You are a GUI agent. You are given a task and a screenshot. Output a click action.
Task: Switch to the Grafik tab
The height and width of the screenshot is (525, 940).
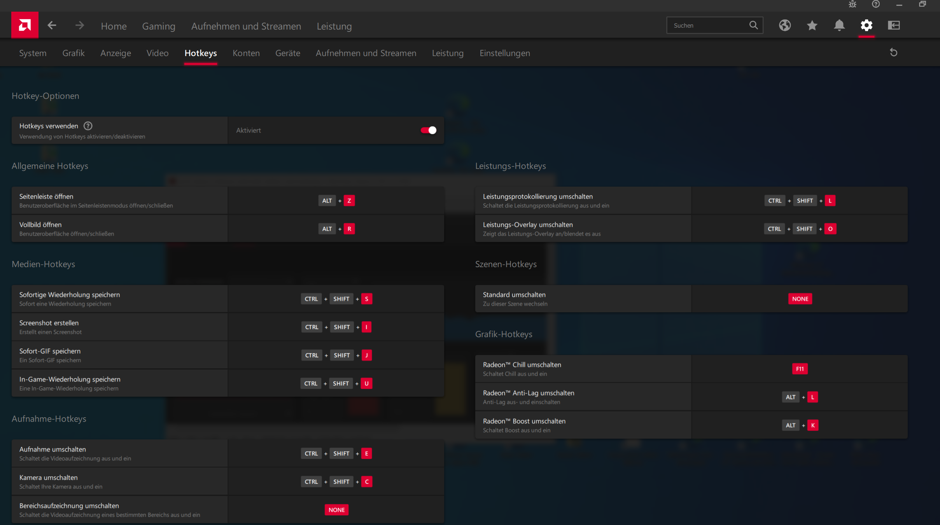(x=73, y=53)
